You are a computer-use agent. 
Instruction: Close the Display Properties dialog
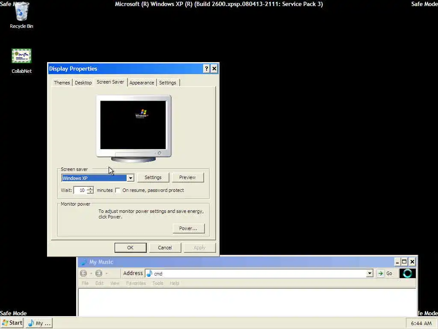[214, 69]
